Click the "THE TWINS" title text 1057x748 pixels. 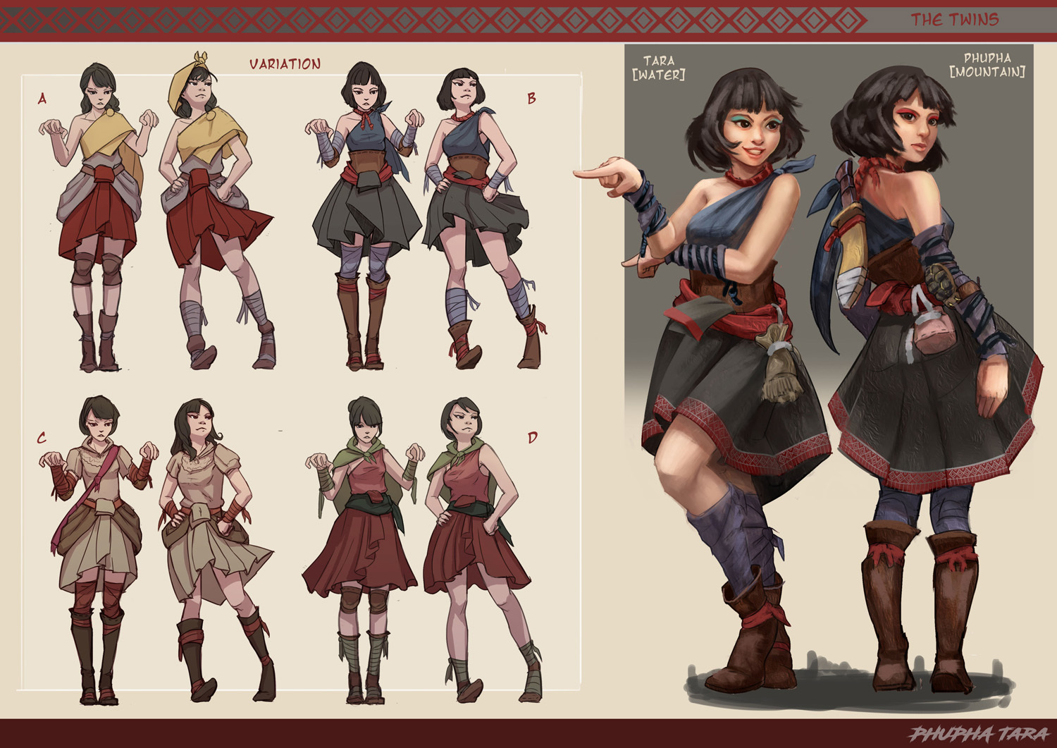[x=954, y=20]
